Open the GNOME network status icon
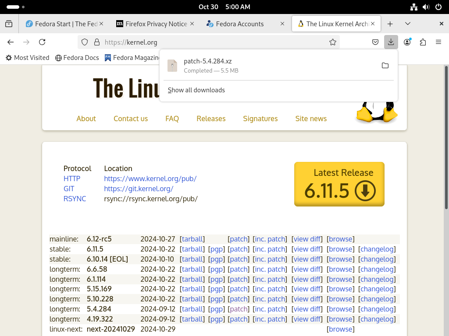The width and height of the screenshot is (449, 336). tap(414, 7)
